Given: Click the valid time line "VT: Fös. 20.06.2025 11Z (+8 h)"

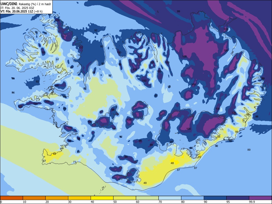Looking at the screenshot, I should point(21,11).
